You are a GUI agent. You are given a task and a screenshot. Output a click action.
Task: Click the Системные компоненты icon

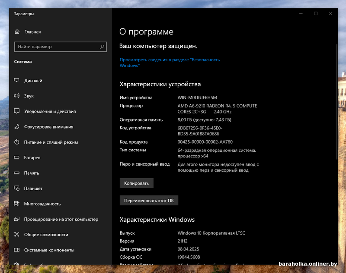pos(17,250)
